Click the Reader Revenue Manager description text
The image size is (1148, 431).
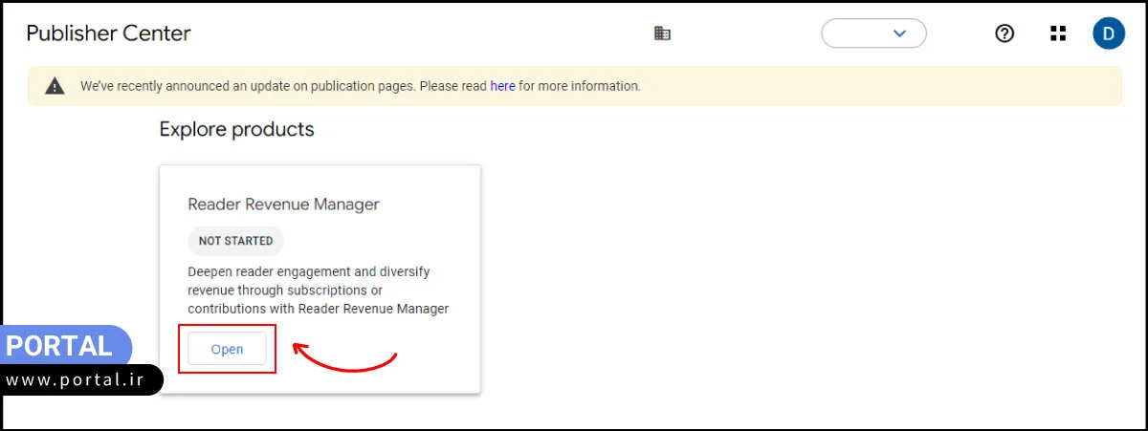click(x=318, y=291)
